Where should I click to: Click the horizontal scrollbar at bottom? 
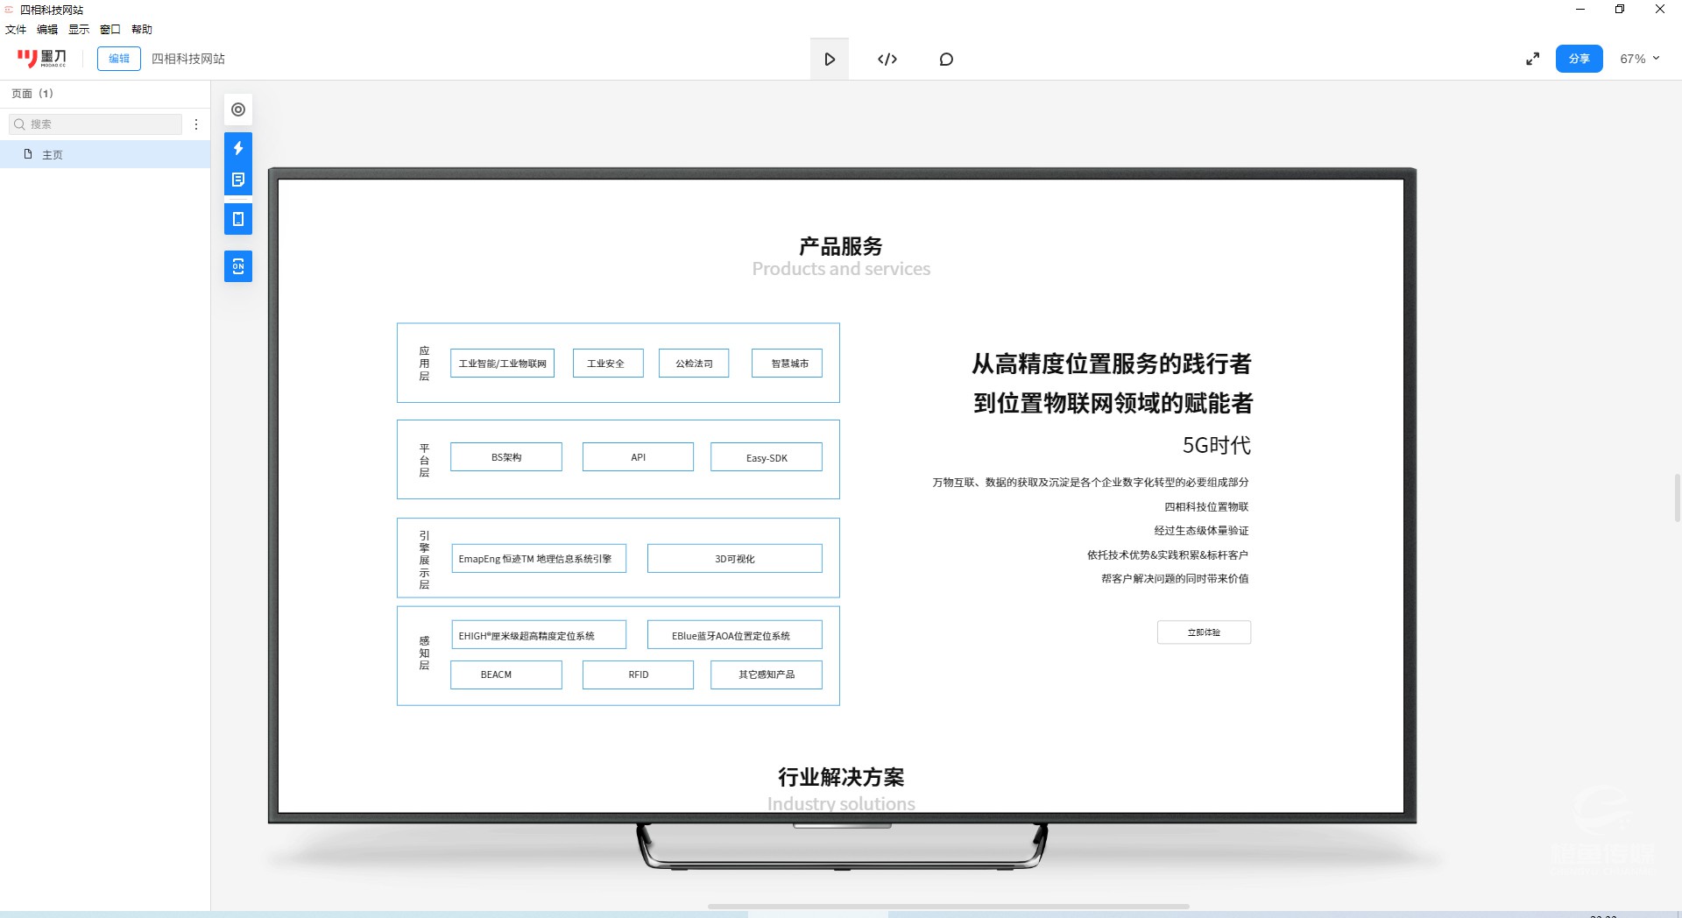click(x=948, y=906)
